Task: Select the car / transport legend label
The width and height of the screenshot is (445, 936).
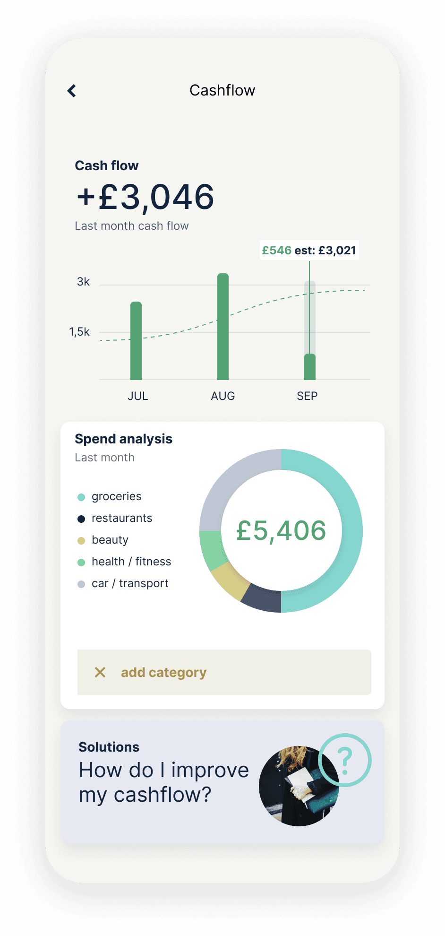Action: click(x=130, y=583)
